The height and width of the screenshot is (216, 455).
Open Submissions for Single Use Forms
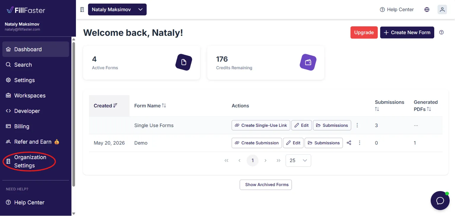332,125
